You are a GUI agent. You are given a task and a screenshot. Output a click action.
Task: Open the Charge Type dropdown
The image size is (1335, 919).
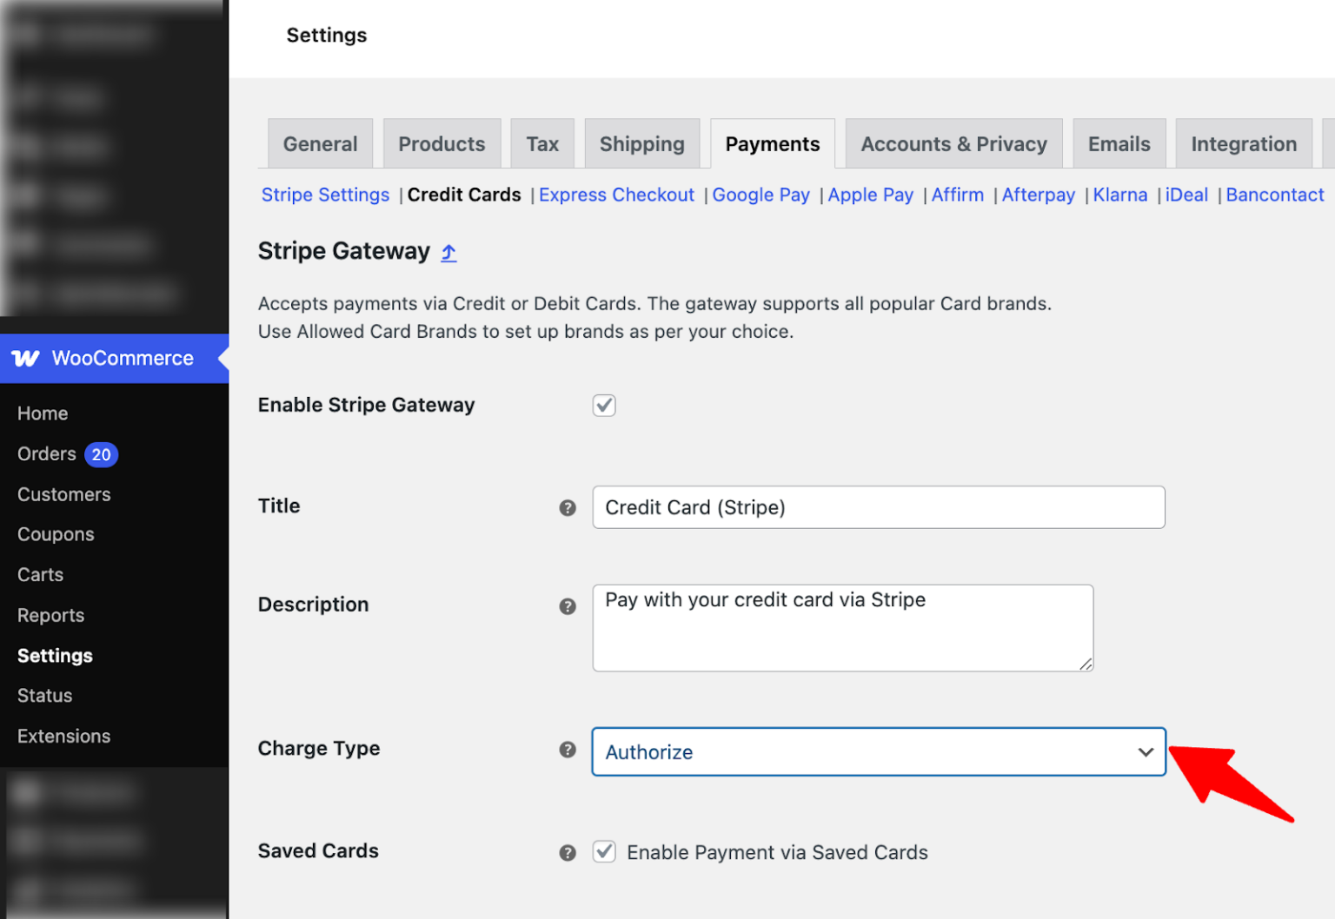pyautogui.click(x=1146, y=751)
